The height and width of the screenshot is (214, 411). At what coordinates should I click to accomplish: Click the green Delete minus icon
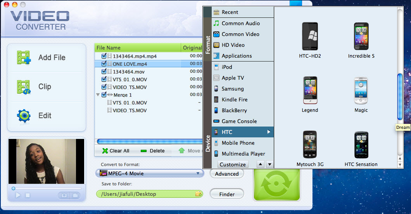click(x=143, y=151)
